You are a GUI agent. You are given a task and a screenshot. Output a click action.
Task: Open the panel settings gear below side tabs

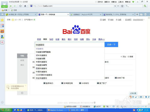(22, 93)
